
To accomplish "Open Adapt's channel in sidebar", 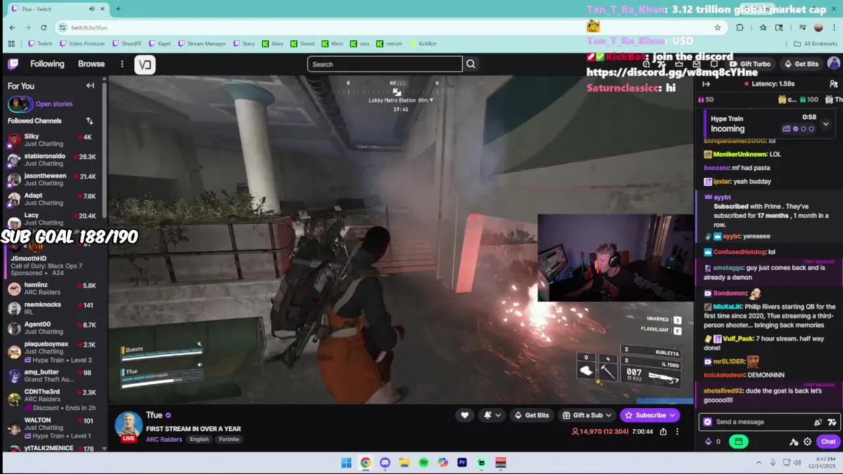I will 53,199.
